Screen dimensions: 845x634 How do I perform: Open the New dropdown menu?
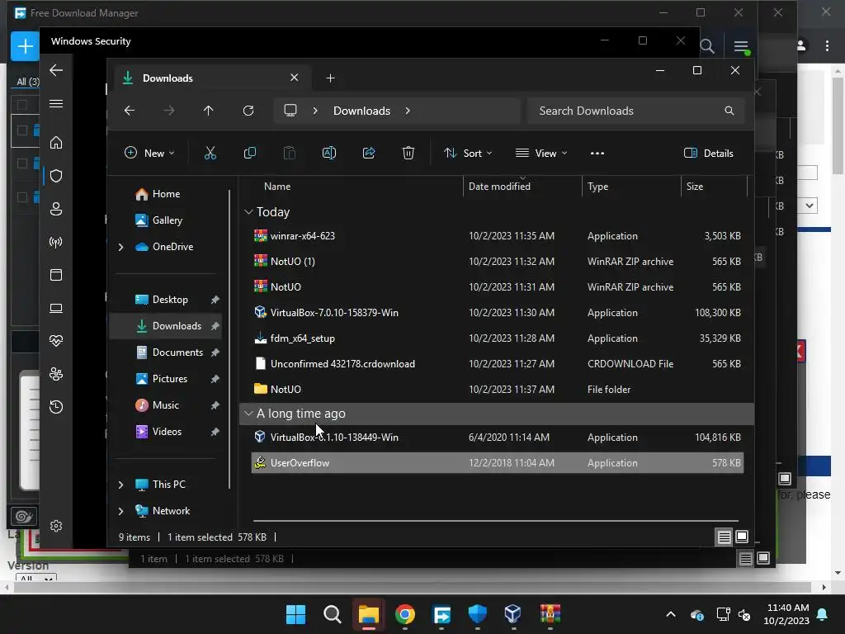(149, 153)
